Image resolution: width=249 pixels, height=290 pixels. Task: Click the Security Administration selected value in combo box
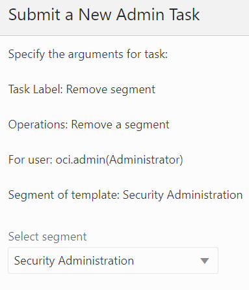pyautogui.click(x=74, y=261)
